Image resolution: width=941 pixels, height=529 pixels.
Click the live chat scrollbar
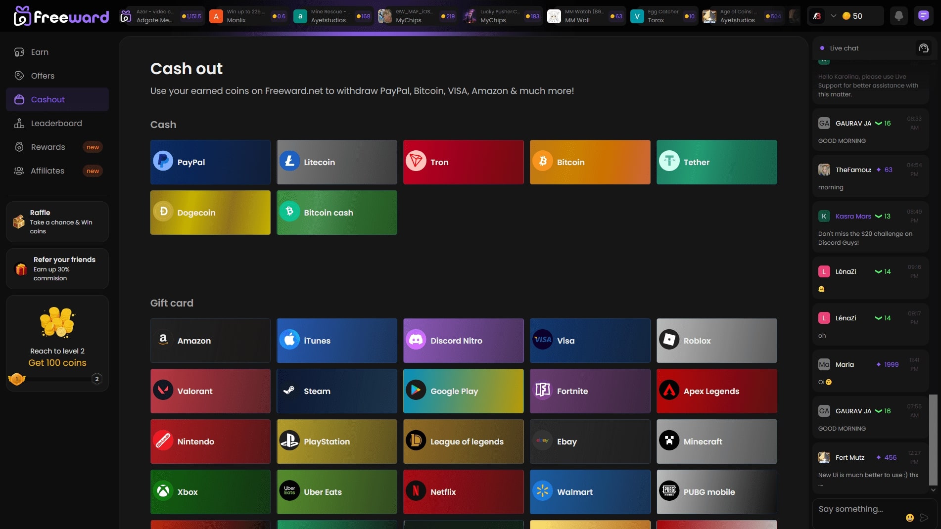coord(933,440)
